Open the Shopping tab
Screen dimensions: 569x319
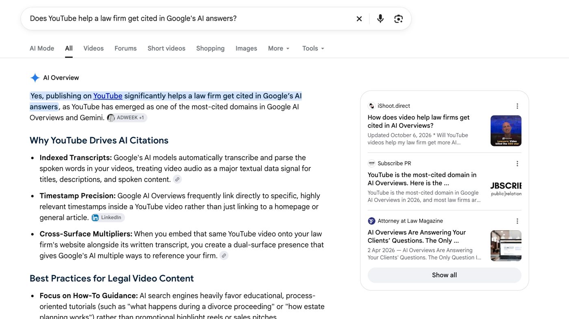point(210,48)
